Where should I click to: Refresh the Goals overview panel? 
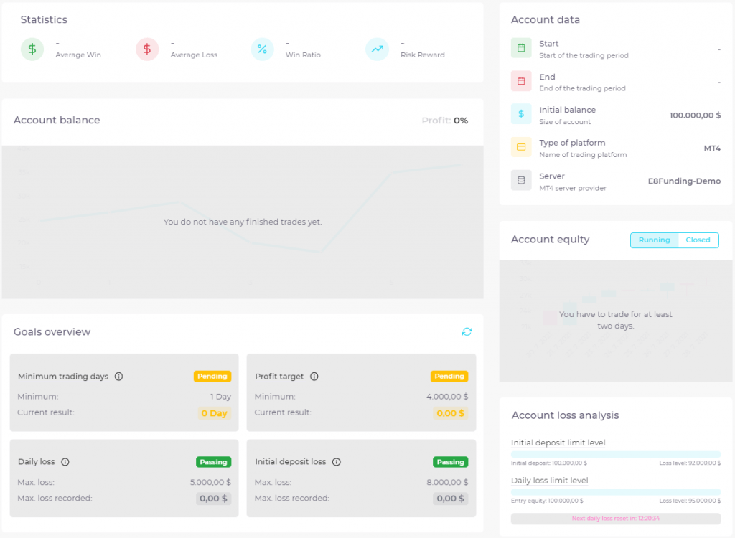coord(467,332)
